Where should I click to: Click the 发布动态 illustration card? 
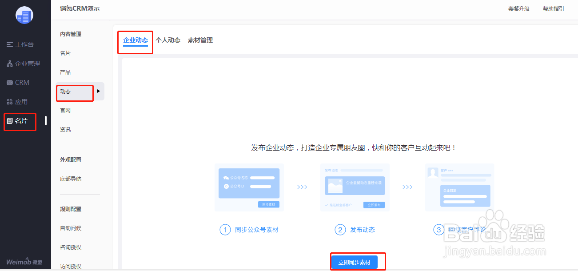355,187
